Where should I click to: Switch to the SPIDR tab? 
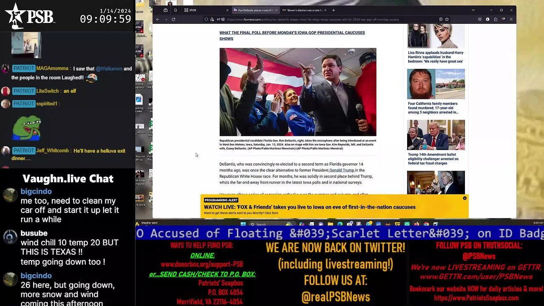pyautogui.click(x=206, y=10)
